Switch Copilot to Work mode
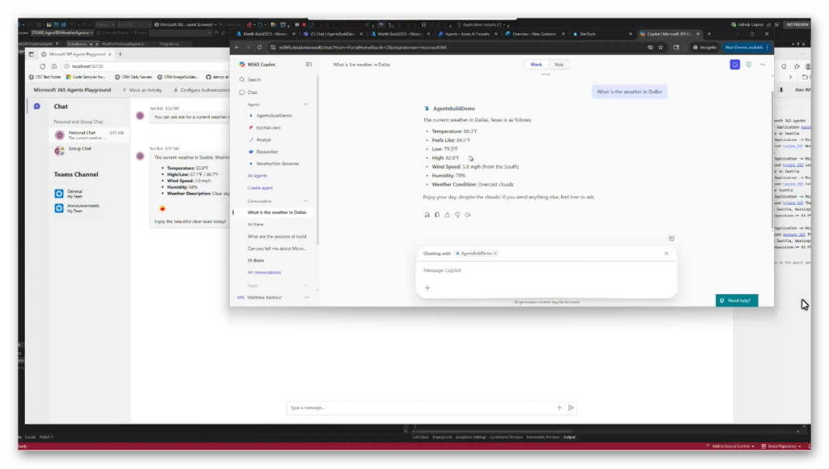Viewport: 829px width, 469px height. pos(536,65)
